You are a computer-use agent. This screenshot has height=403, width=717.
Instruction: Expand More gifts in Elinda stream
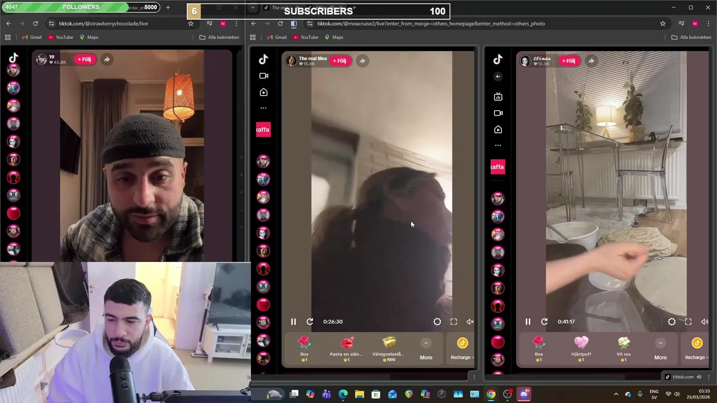pyautogui.click(x=660, y=349)
